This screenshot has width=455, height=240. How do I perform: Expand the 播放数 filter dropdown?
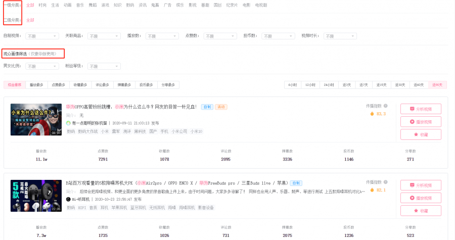[x=162, y=36]
